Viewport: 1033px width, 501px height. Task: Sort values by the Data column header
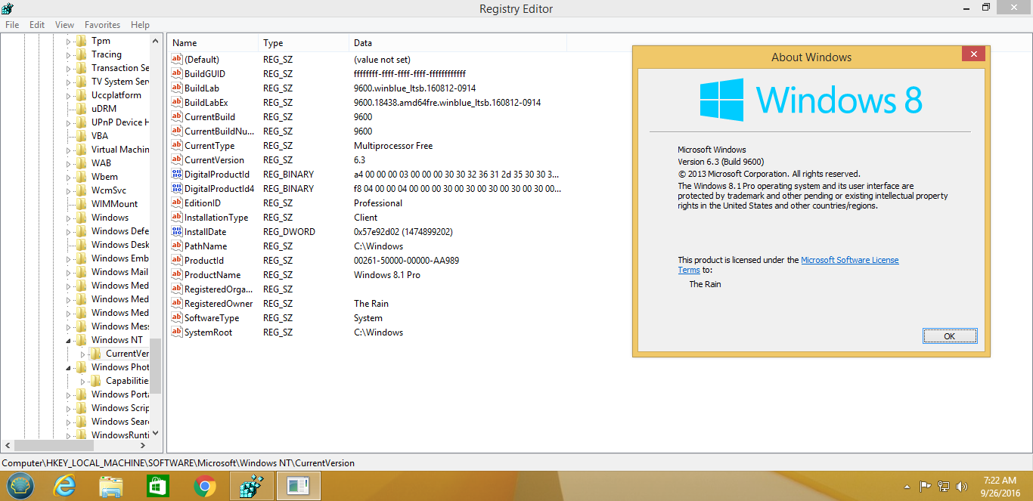(458, 43)
